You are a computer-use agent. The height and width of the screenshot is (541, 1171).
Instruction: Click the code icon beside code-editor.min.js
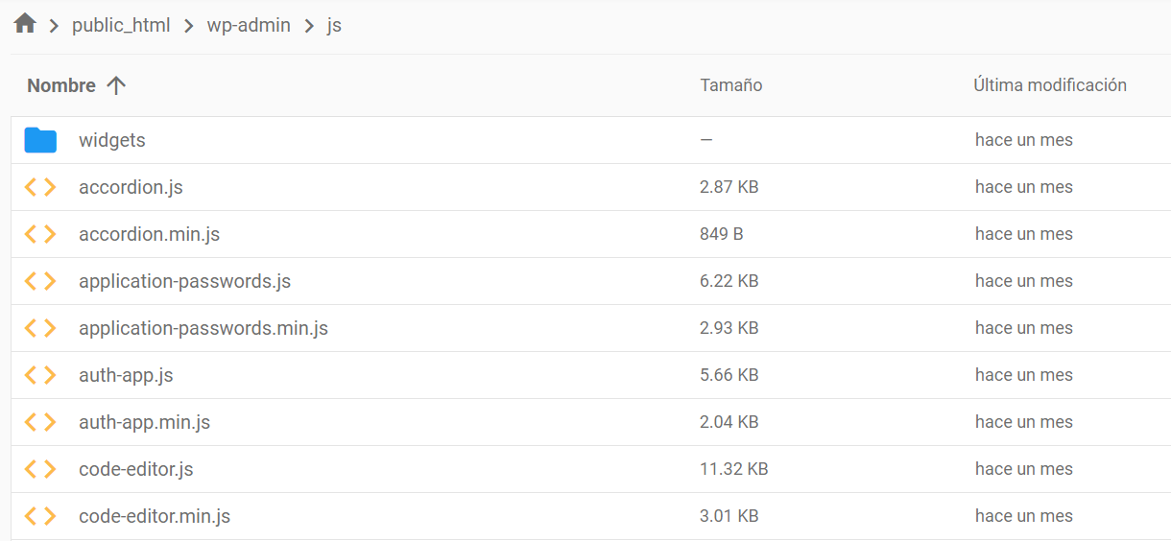click(x=40, y=516)
